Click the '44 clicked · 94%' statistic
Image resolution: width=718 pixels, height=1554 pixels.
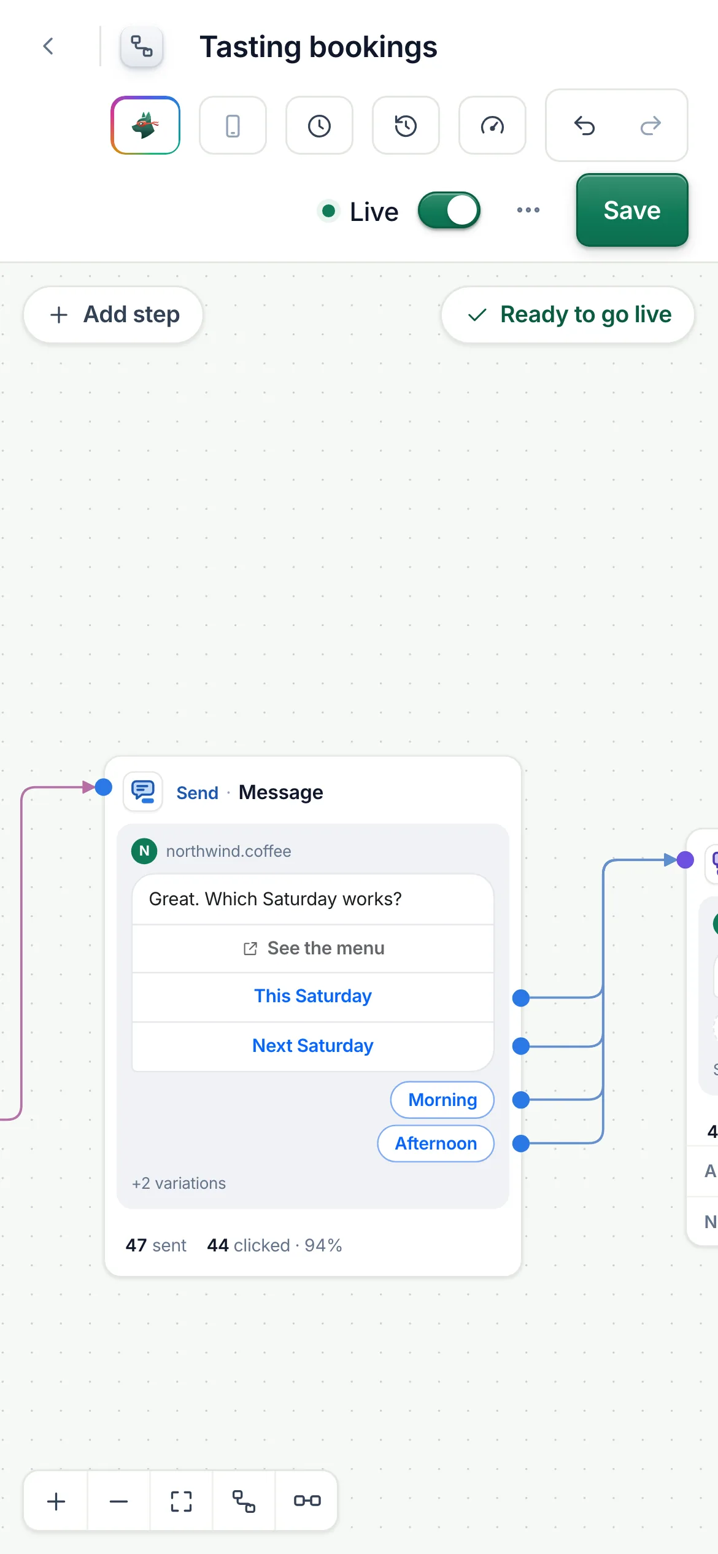tap(274, 1245)
